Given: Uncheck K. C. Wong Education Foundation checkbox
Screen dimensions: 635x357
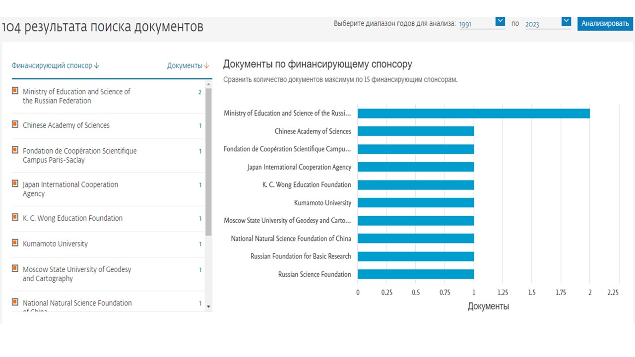Looking at the screenshot, I should [x=15, y=217].
